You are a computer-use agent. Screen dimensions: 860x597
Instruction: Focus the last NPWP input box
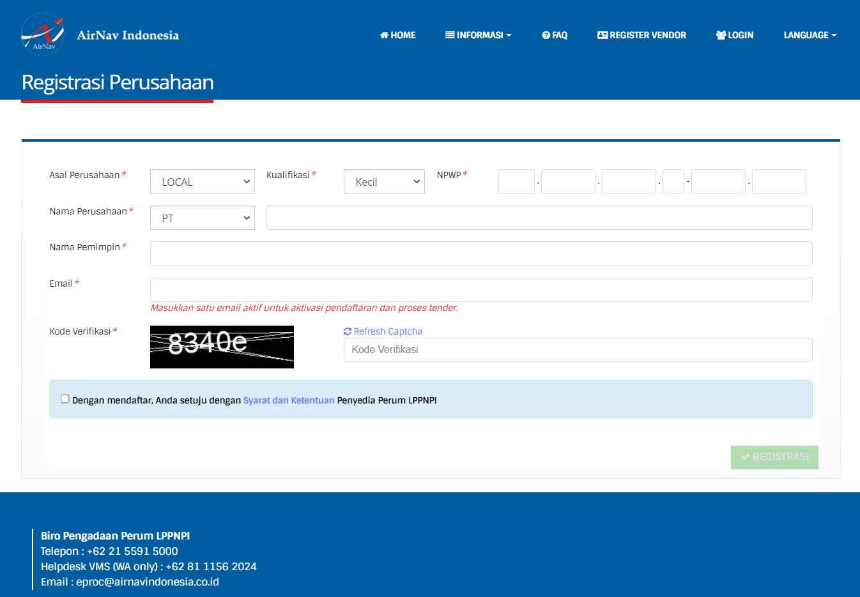pos(779,181)
